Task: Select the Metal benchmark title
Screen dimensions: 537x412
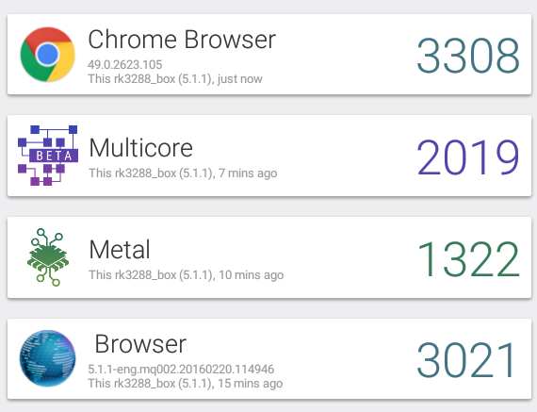Action: point(120,249)
